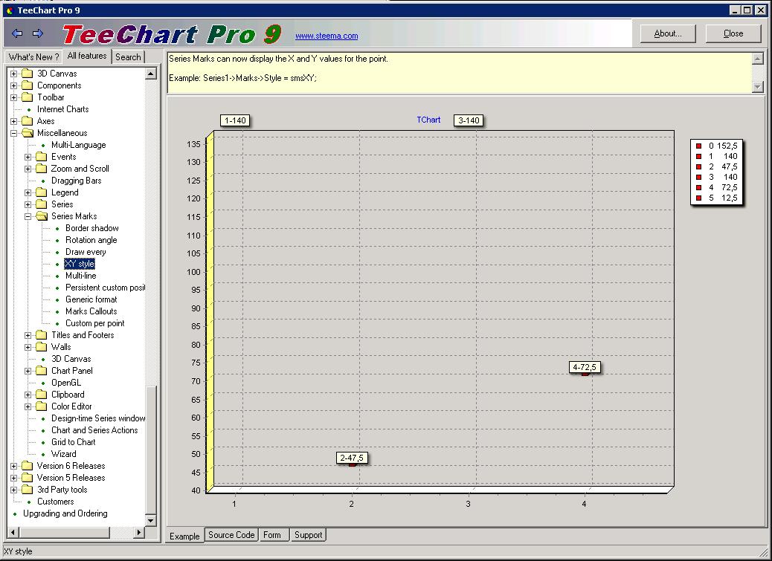The width and height of the screenshot is (772, 561).
Task: Click the 3rd Party tools folder icon
Action: (28, 490)
